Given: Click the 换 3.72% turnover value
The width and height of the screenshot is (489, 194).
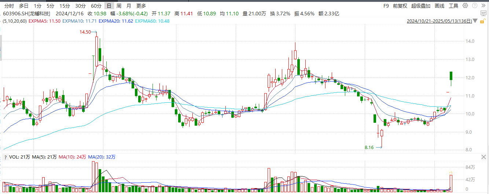Looking at the screenshot, I should pos(280,14).
